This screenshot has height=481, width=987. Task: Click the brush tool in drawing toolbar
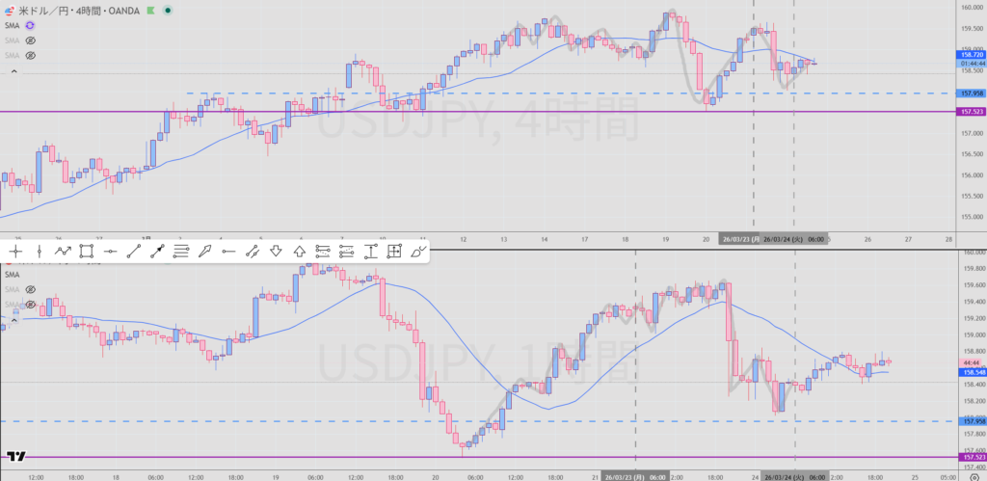tap(417, 252)
